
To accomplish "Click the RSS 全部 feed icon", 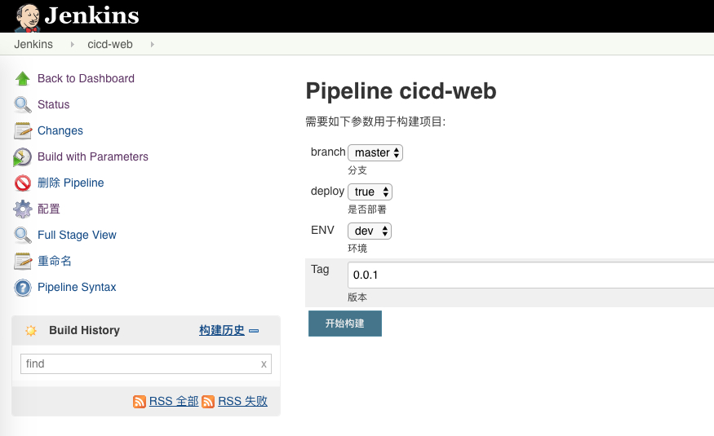I will point(140,402).
